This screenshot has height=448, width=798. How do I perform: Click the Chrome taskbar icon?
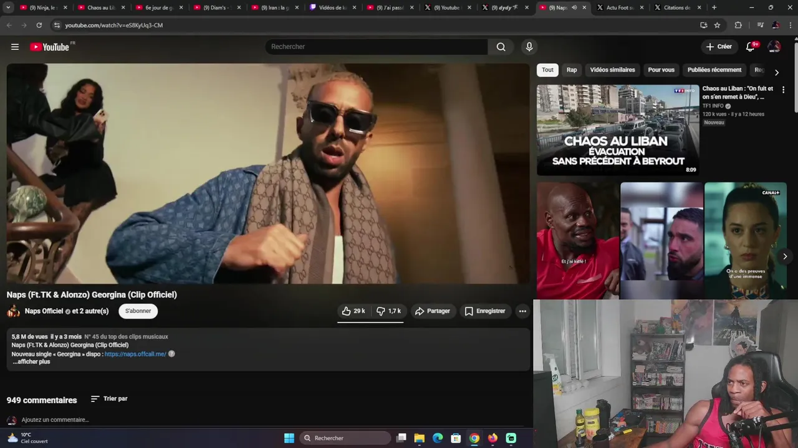coord(474,438)
